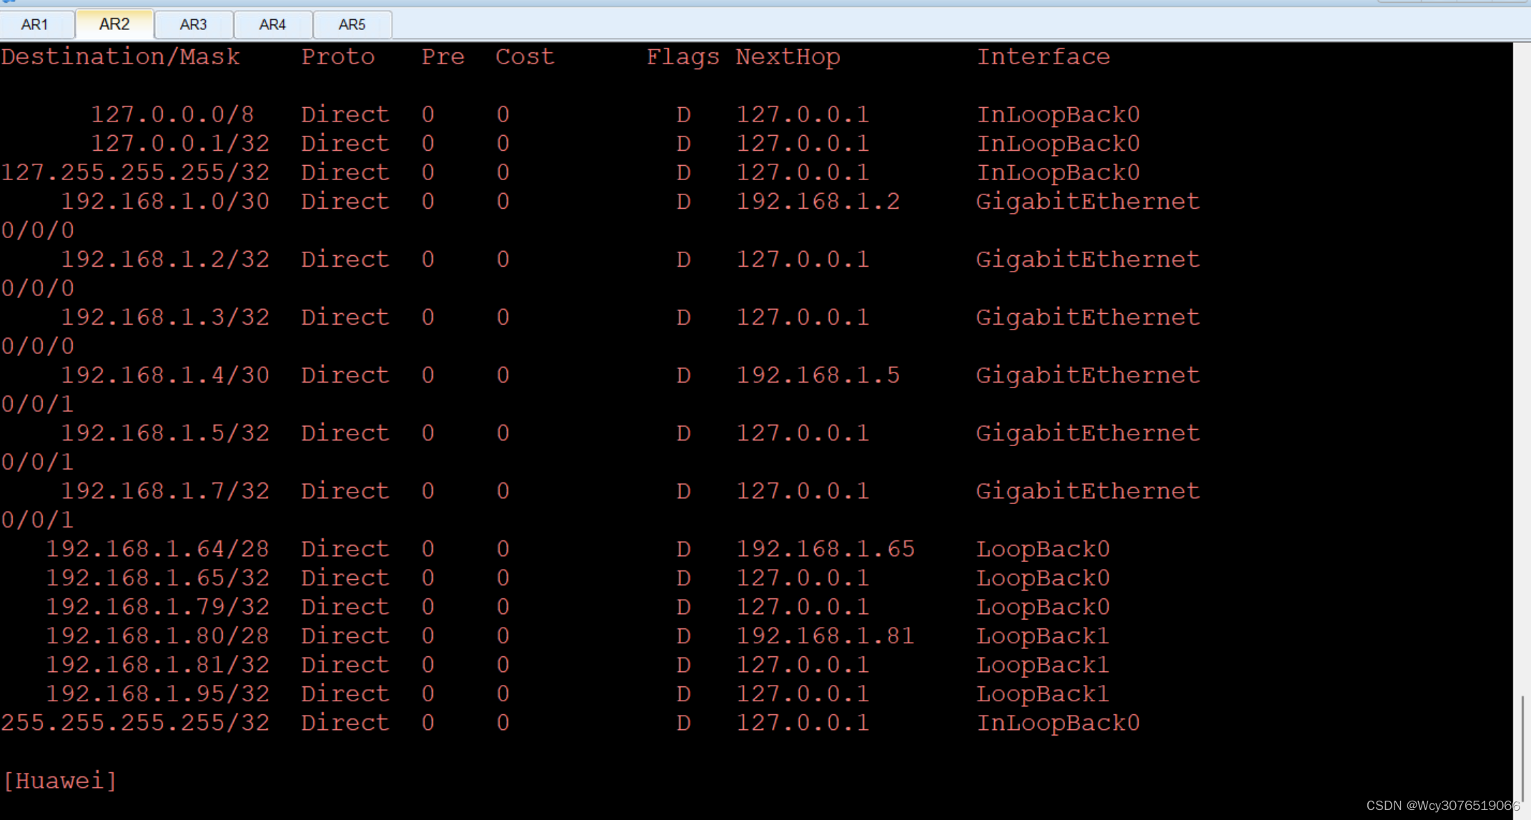The image size is (1531, 820).
Task: Click the 192.168.1.3/32 destination entry
Action: tap(165, 317)
